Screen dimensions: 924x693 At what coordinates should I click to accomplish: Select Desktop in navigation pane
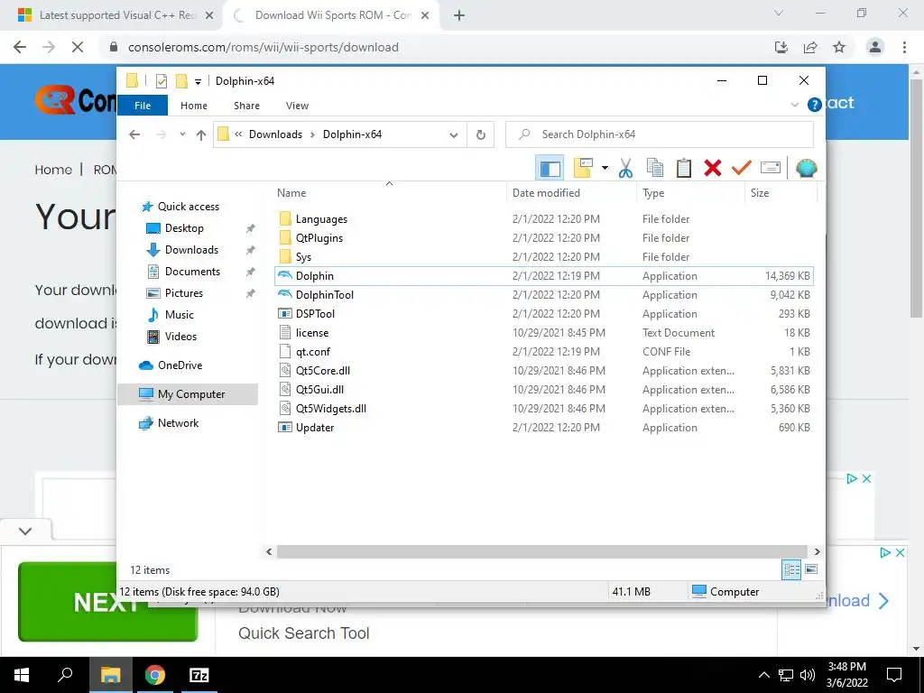click(184, 228)
